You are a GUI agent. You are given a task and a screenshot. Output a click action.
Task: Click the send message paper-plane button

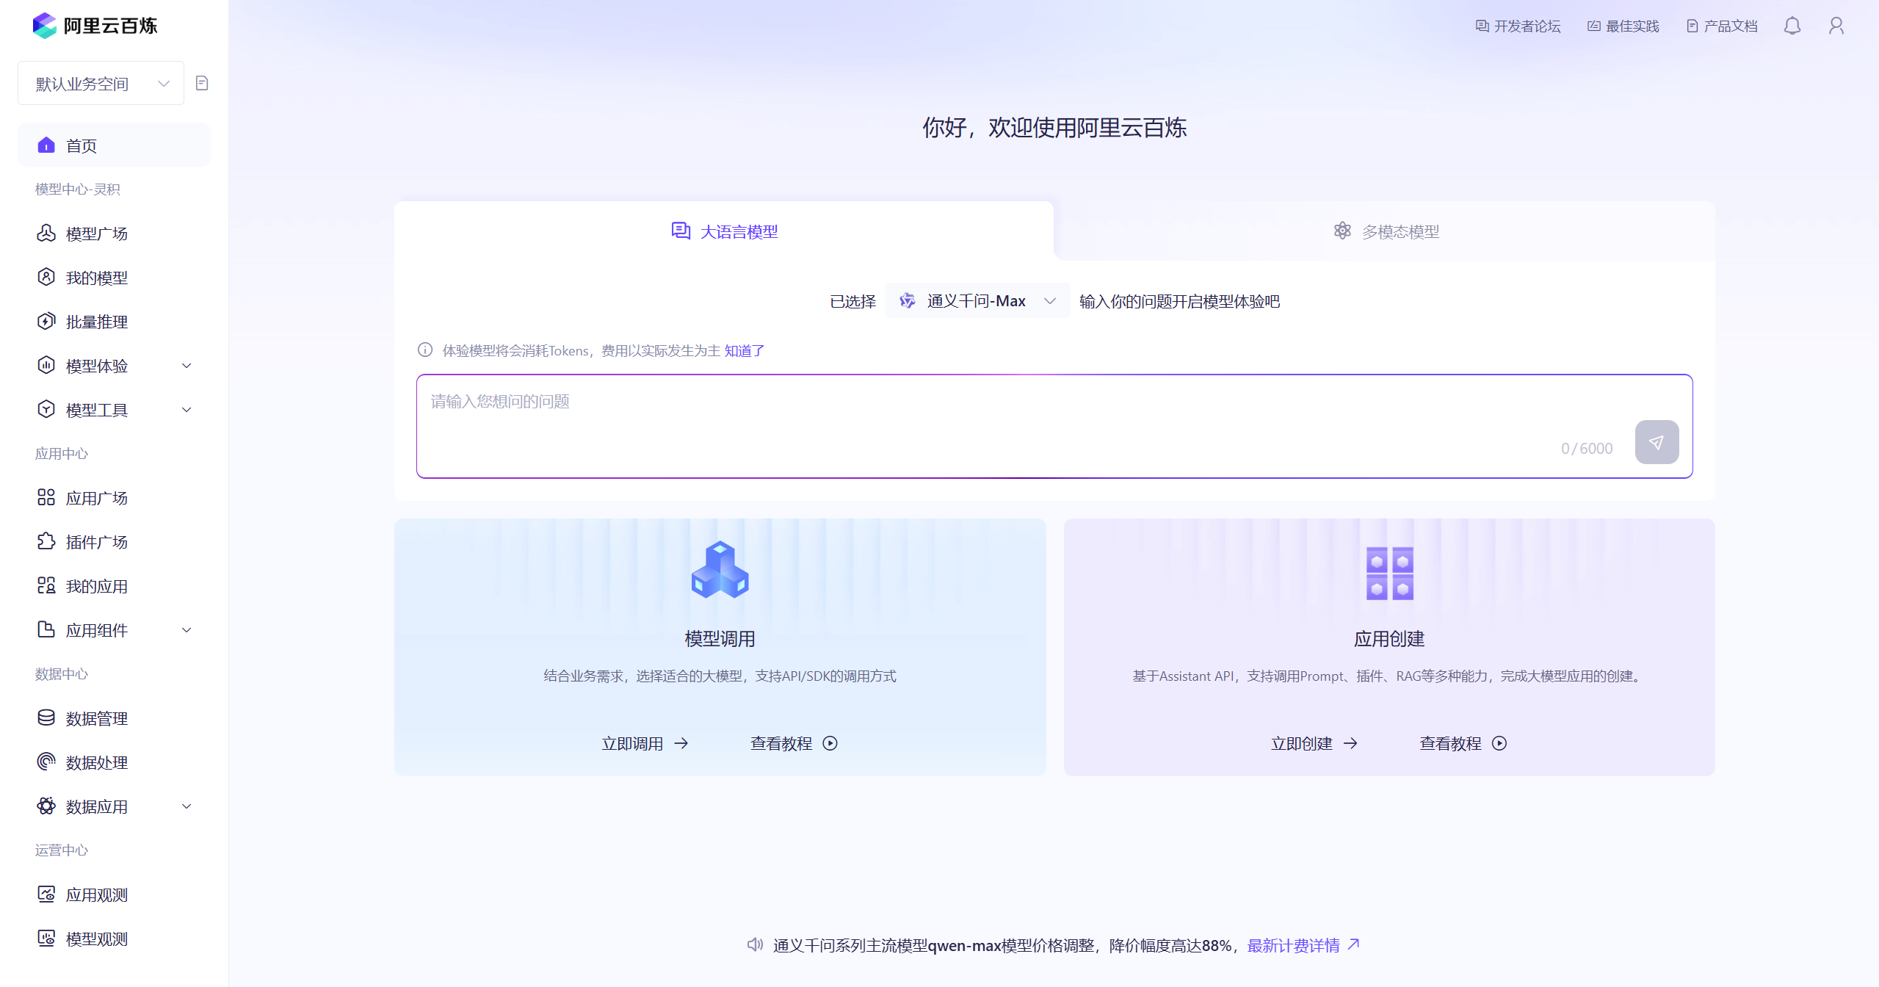point(1657,442)
